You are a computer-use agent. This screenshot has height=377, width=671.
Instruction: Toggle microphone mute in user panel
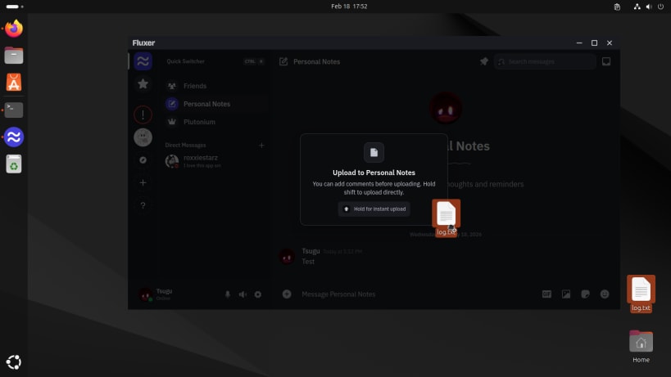228,294
